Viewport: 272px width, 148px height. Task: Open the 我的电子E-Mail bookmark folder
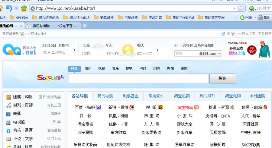click(x=180, y=17)
